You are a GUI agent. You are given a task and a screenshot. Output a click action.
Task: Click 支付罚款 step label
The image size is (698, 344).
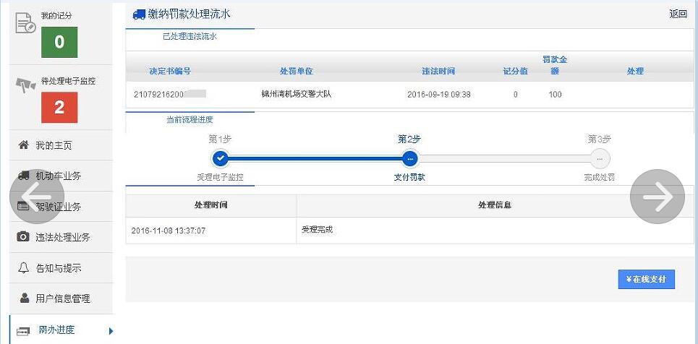click(409, 177)
